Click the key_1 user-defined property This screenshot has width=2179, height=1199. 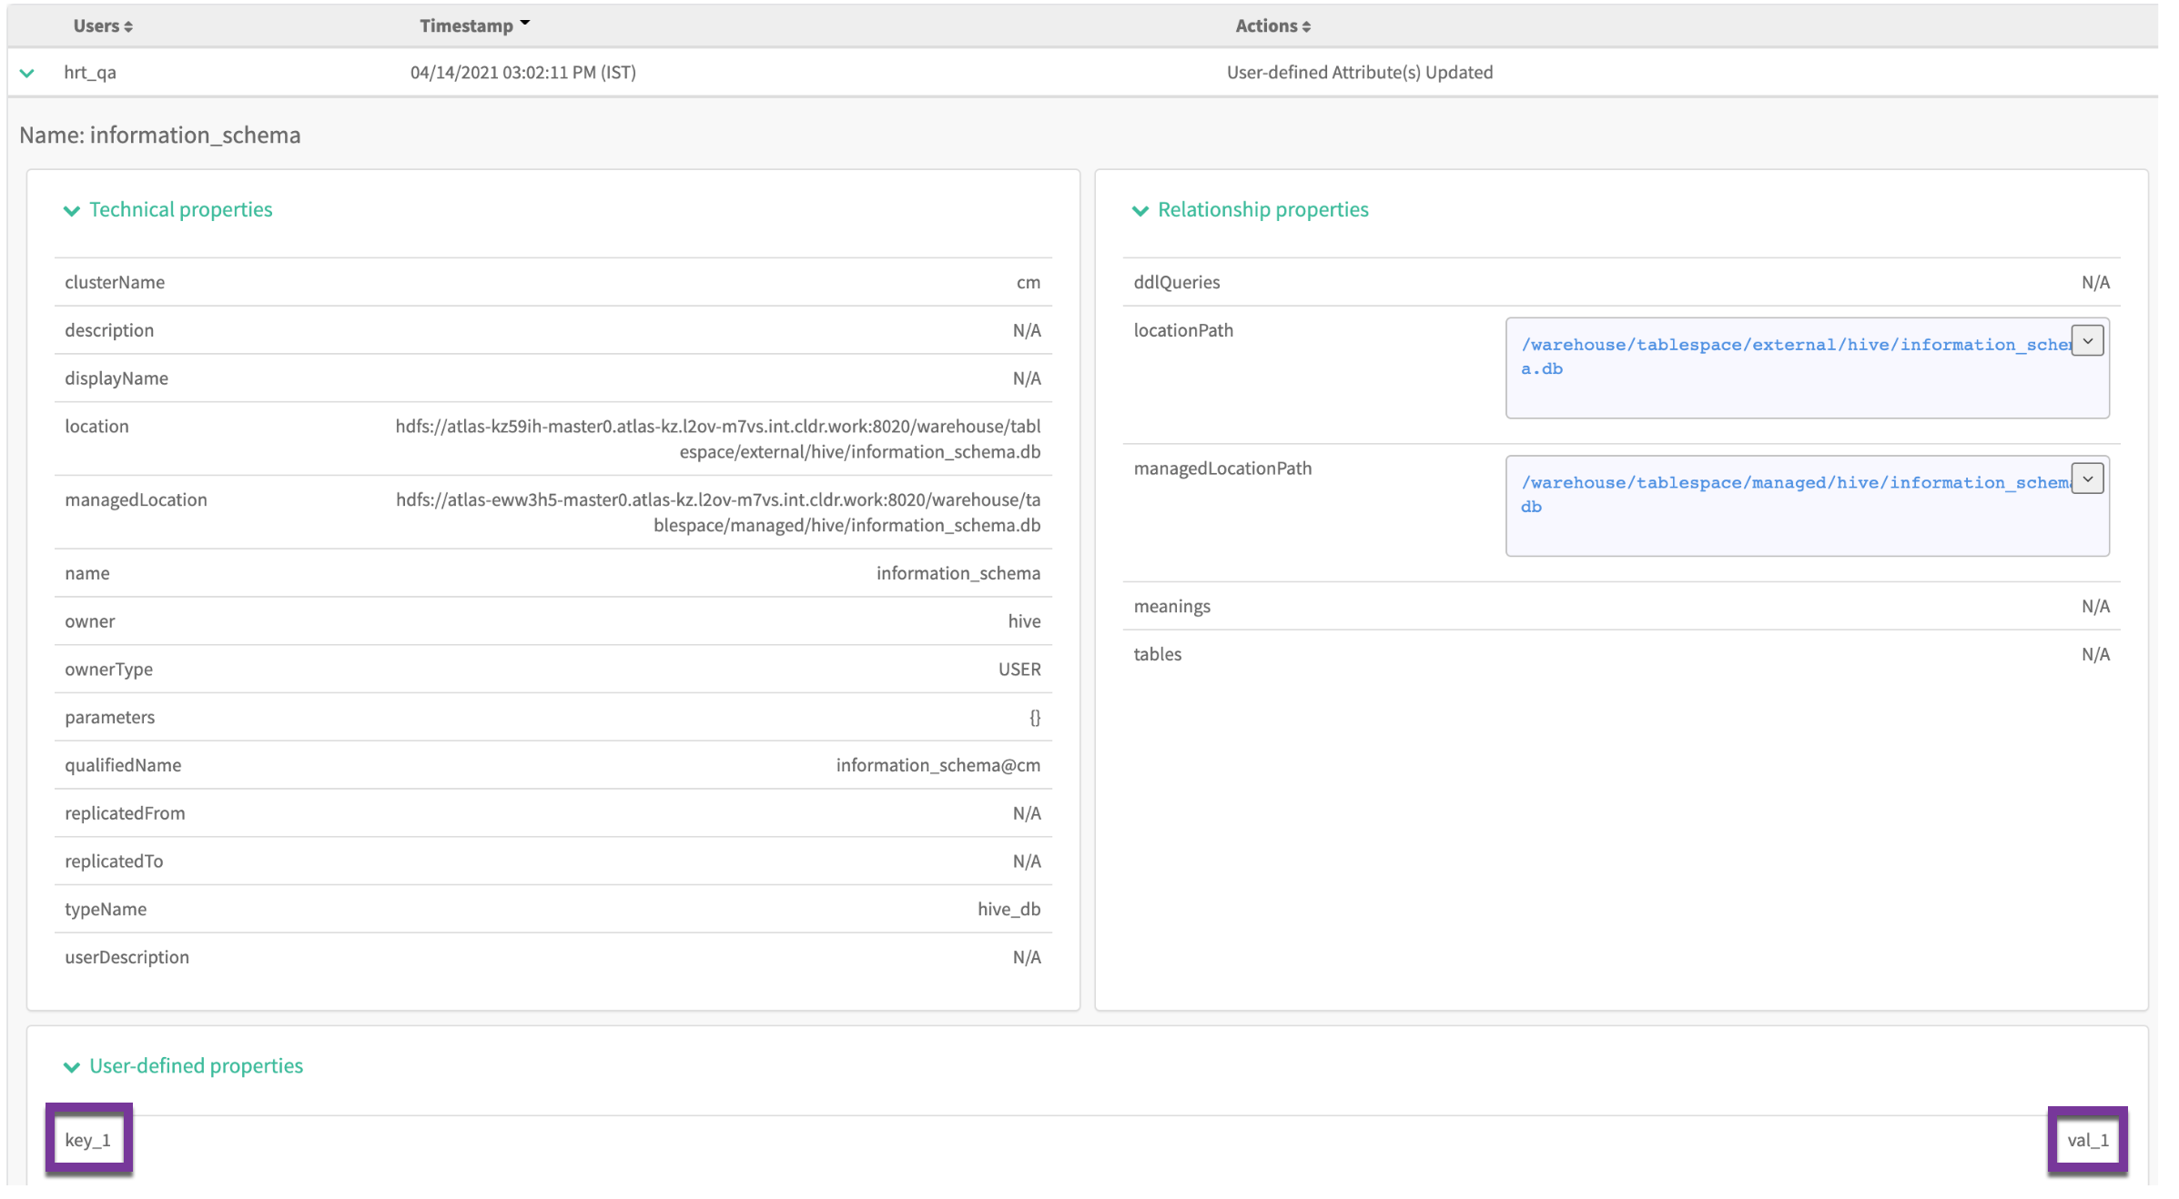88,1140
